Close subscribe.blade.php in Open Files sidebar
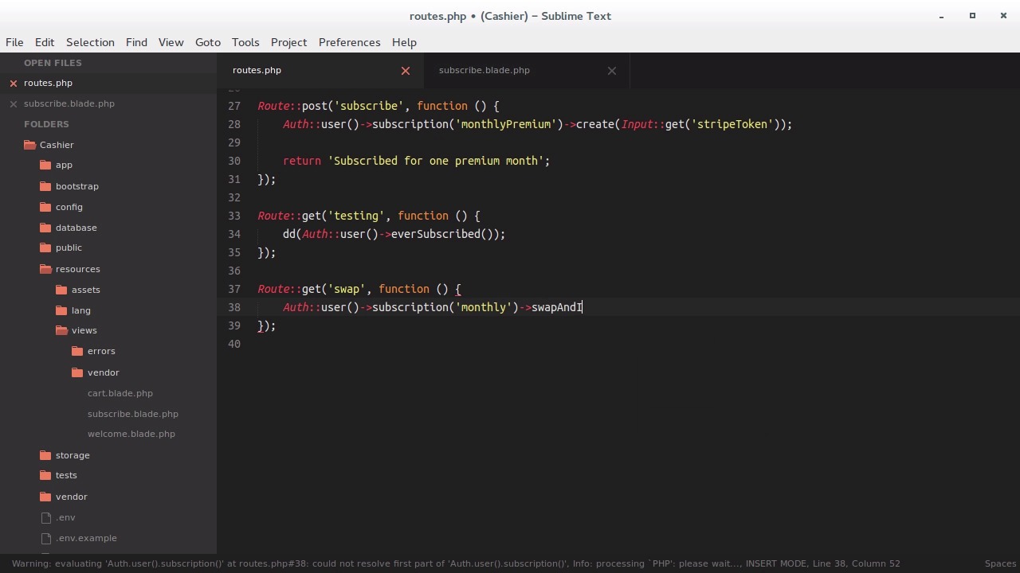The image size is (1020, 573). 14,103
